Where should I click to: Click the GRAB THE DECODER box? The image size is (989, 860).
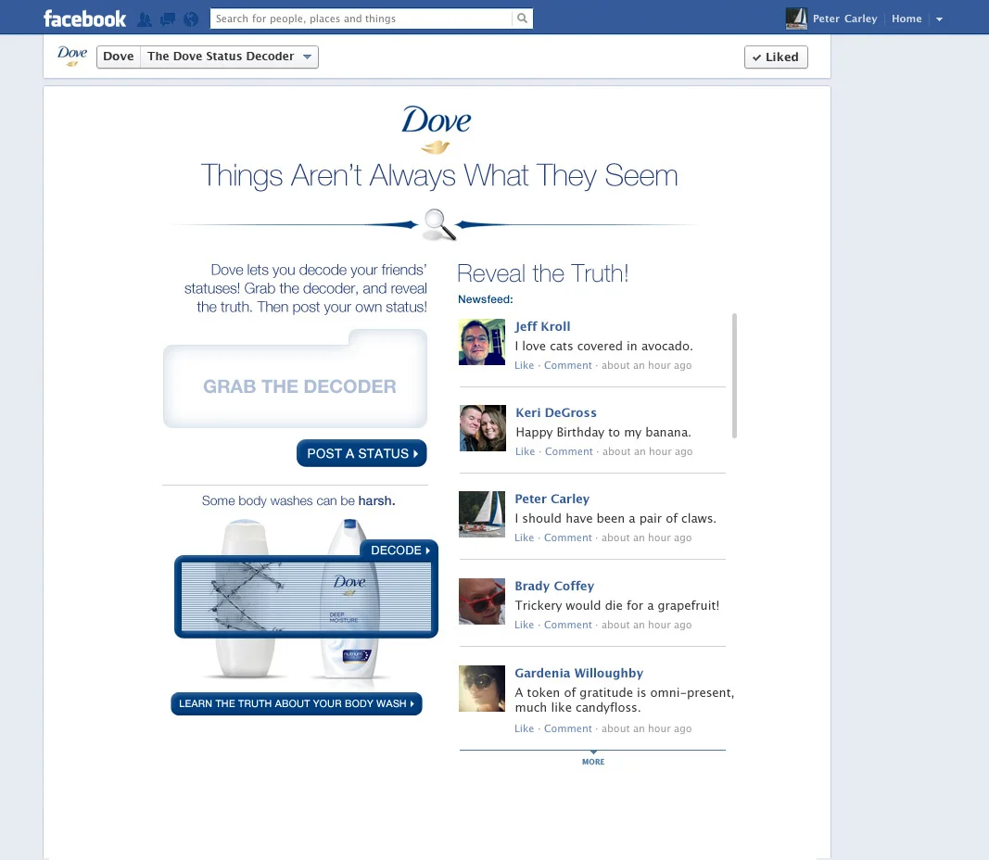coord(295,379)
